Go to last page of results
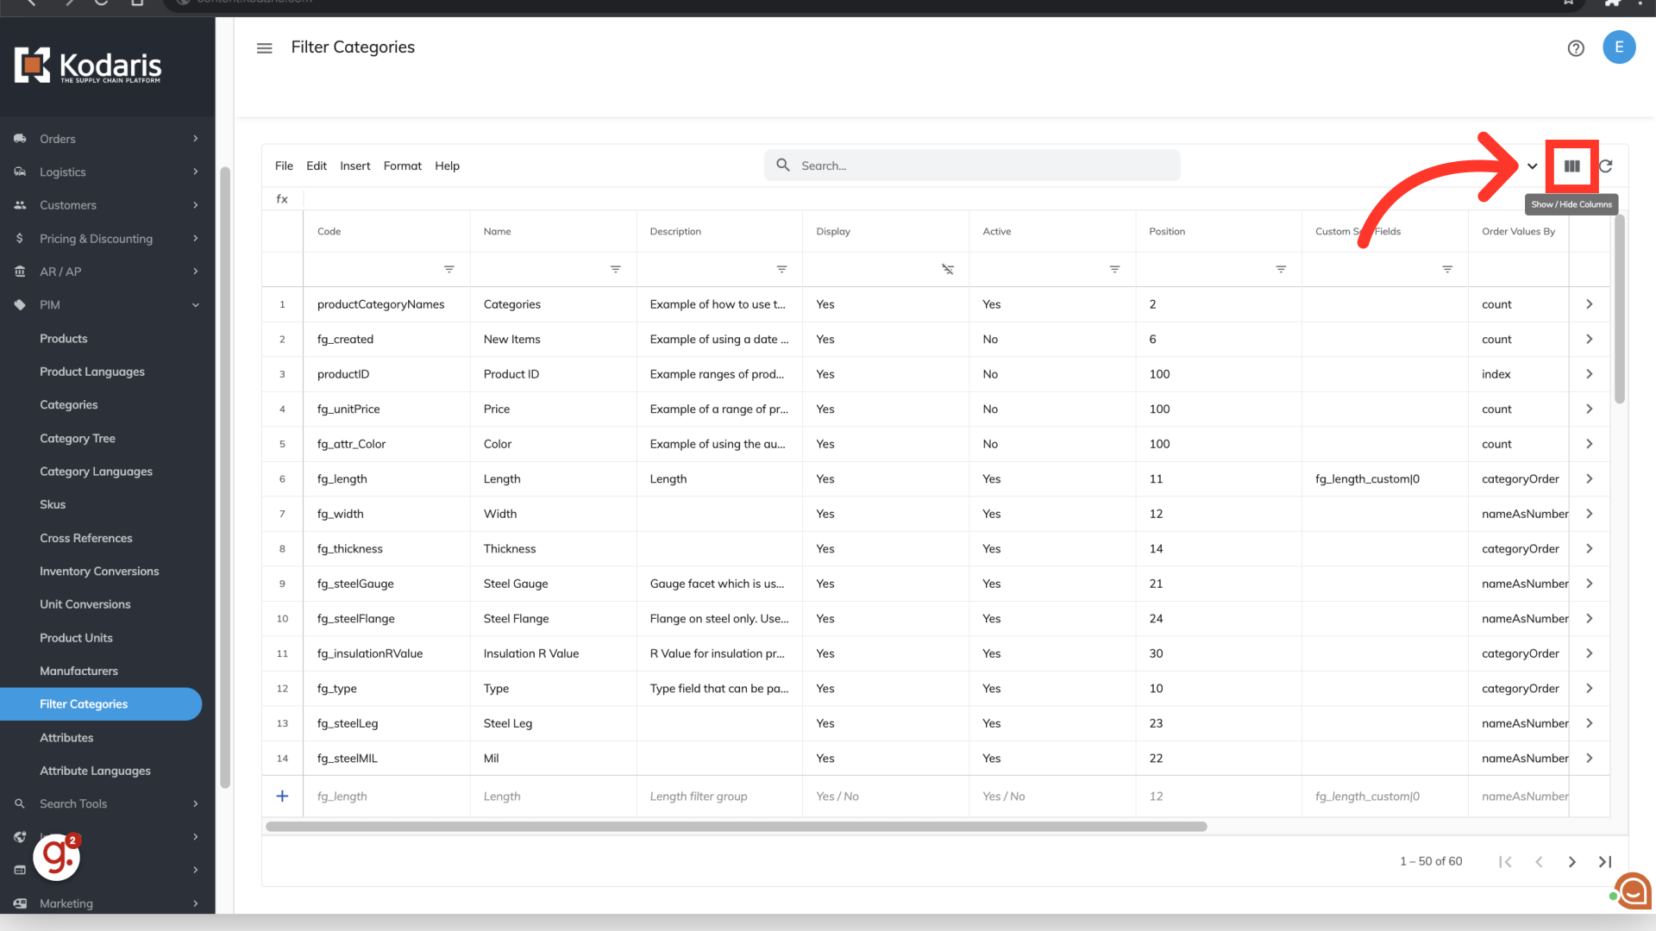The width and height of the screenshot is (1656, 931). (x=1604, y=862)
